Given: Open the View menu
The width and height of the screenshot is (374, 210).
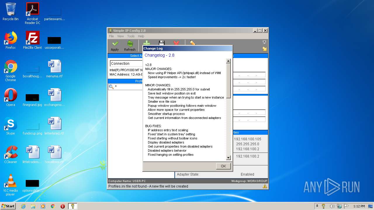Looking at the screenshot, I should [x=120, y=36].
